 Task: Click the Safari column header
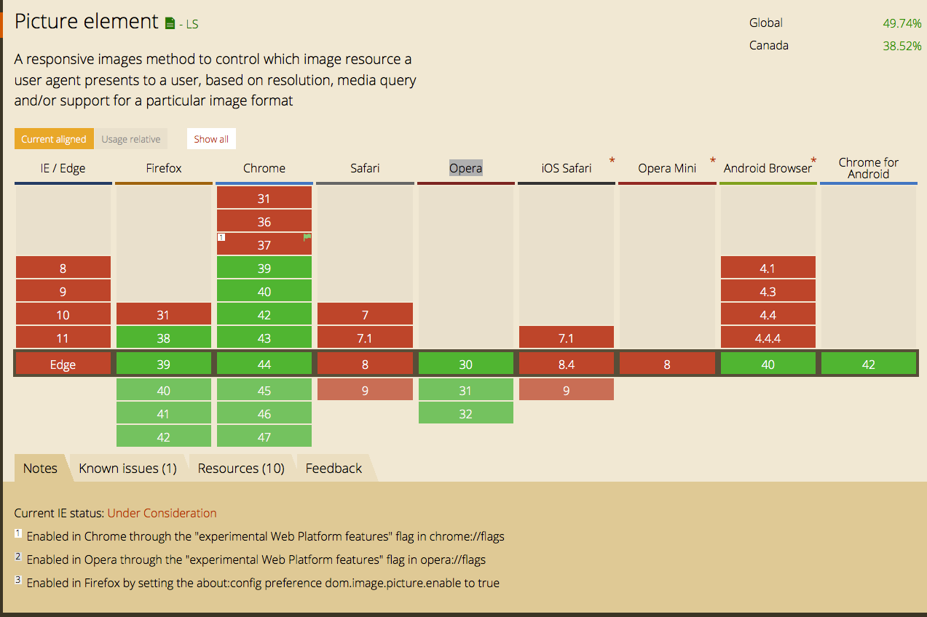click(x=365, y=168)
